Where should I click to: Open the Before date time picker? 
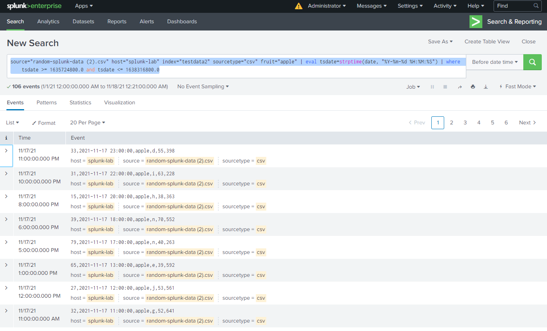tap(495, 62)
